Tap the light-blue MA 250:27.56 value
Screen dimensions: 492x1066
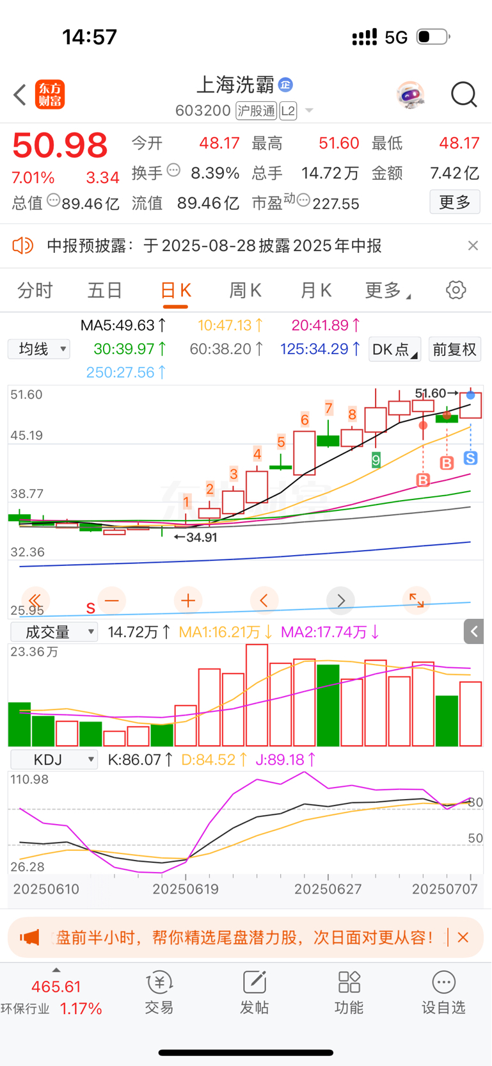tap(126, 372)
